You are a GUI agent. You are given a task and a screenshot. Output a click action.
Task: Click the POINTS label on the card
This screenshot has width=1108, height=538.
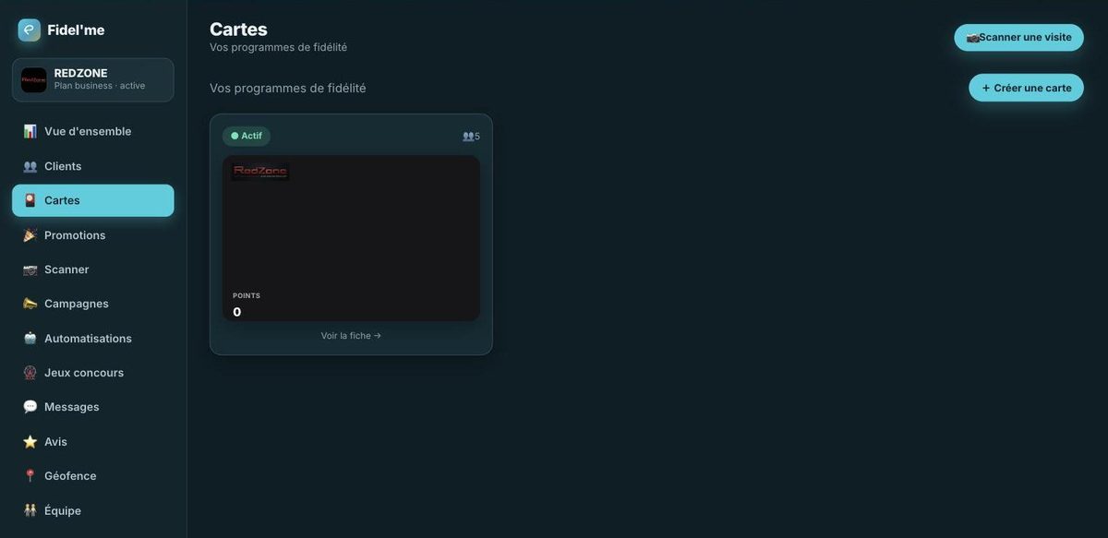[x=247, y=296]
